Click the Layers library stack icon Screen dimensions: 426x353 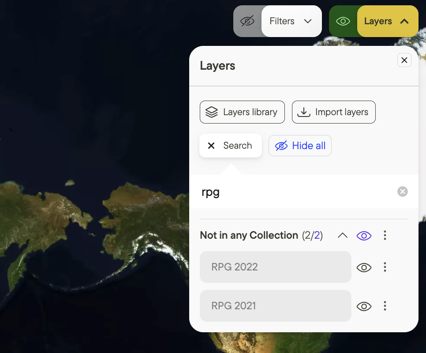pyautogui.click(x=212, y=112)
